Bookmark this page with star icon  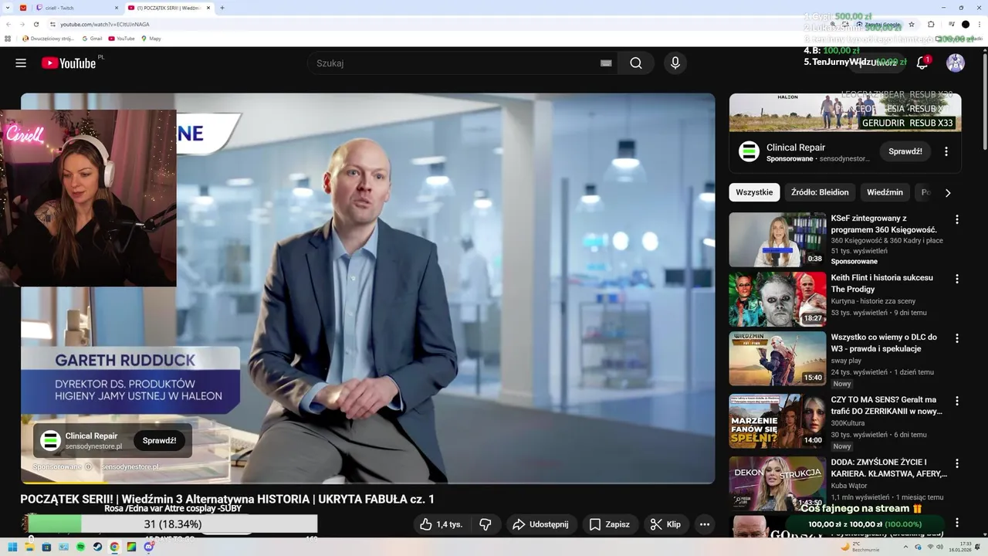coord(912,24)
